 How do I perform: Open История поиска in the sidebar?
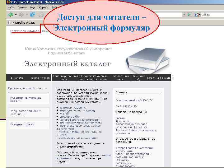tap(22, 124)
